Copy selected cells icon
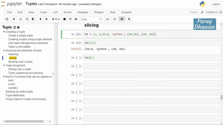 (x=27, y=19)
